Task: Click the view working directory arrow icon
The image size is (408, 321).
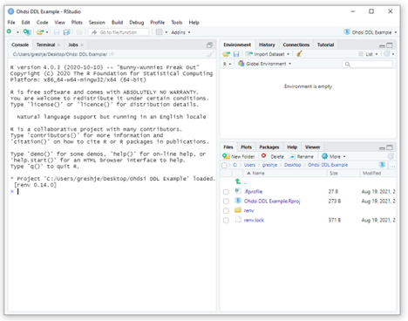Action: (x=112, y=54)
